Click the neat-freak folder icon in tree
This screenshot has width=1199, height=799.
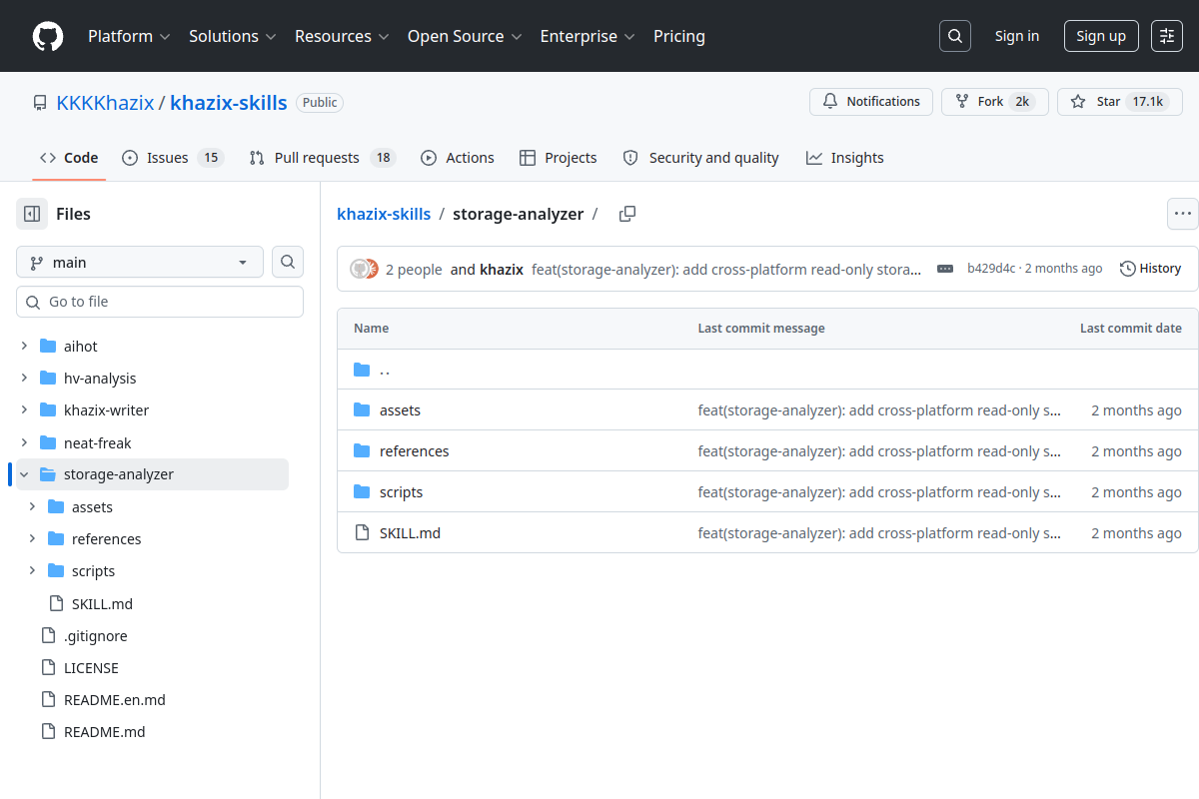pyautogui.click(x=47, y=442)
